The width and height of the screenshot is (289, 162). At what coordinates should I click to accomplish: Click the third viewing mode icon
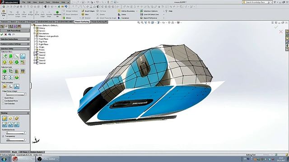coord(17,118)
